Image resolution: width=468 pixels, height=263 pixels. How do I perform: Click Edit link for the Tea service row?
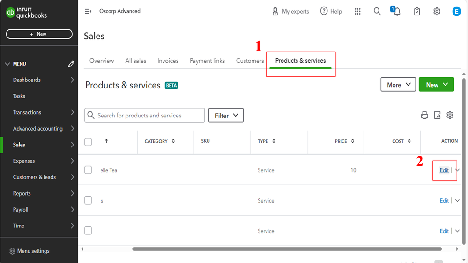coord(444,170)
